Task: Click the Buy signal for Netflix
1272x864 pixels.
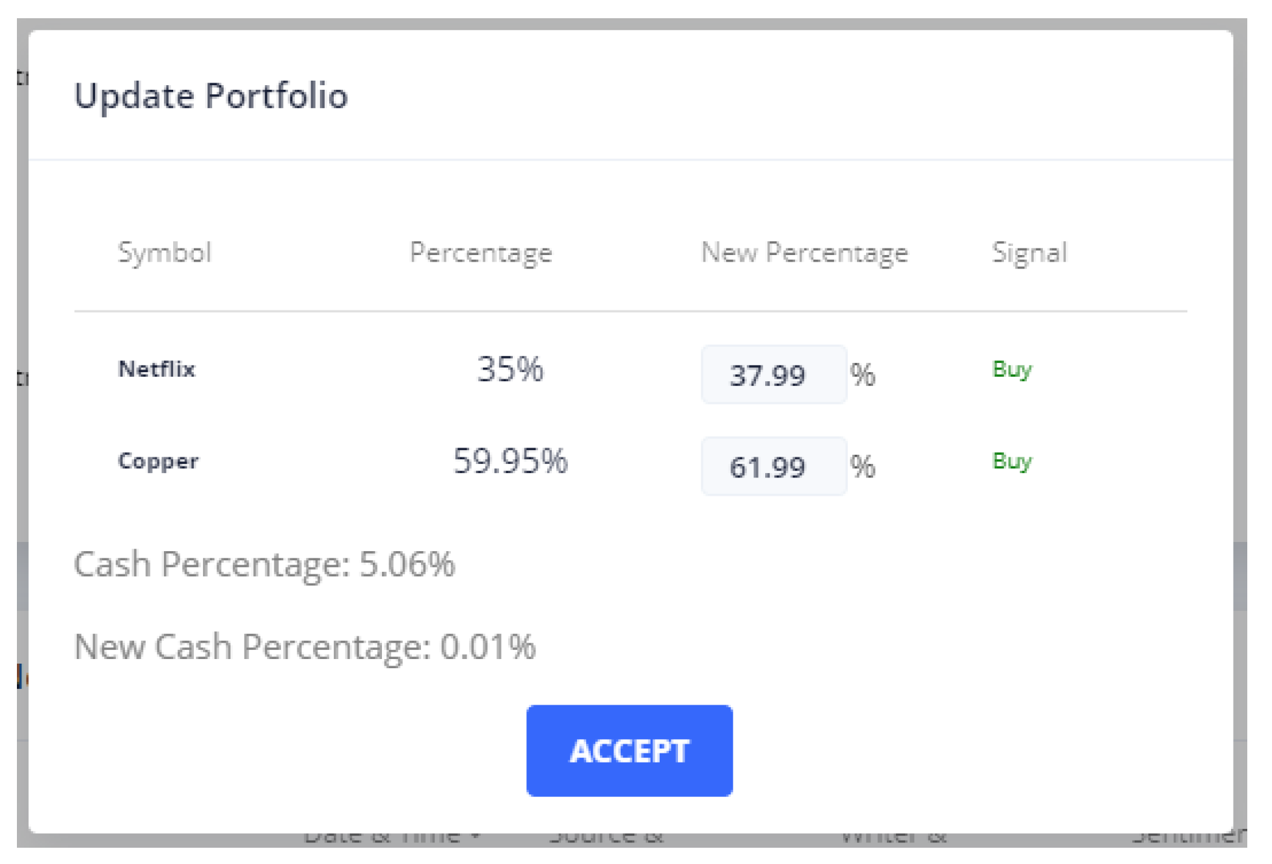Action: (x=1012, y=370)
